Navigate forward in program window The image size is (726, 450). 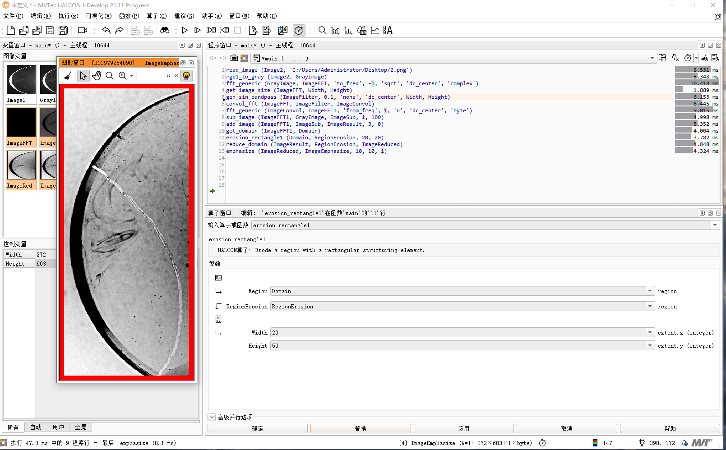point(223,58)
